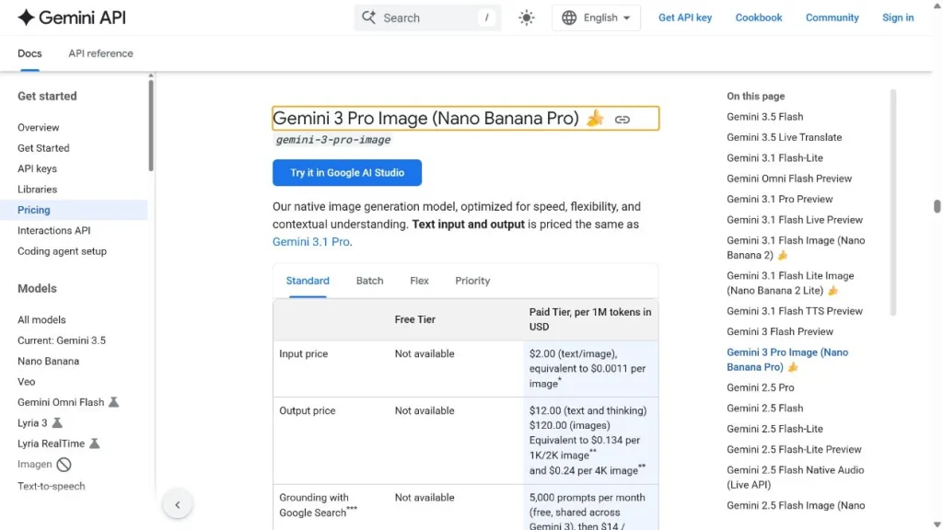This screenshot has height=530, width=943.
Task: Click the flask icon beside Lyria RealTime
Action: [95, 444]
